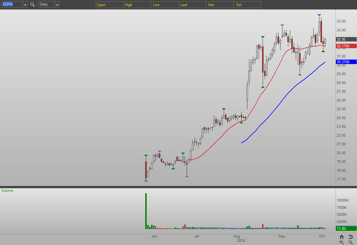Click the undo arrow icon
The width and height of the screenshot is (357, 245).
click(x=351, y=237)
